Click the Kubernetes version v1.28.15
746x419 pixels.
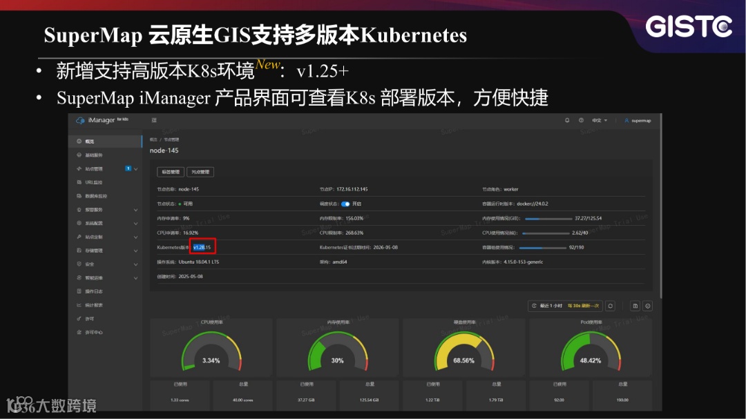pos(202,247)
